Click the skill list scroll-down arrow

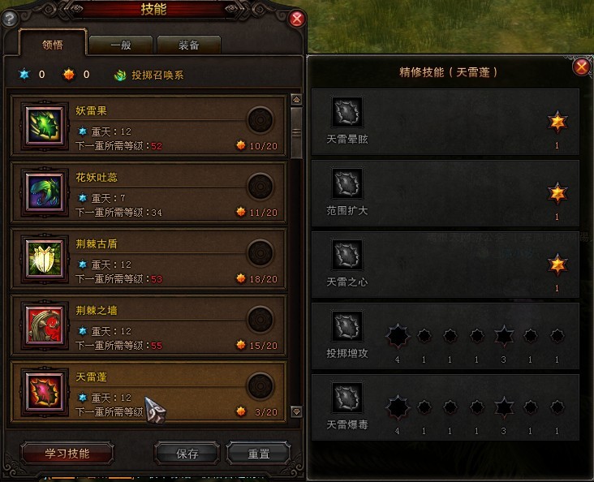[296, 411]
